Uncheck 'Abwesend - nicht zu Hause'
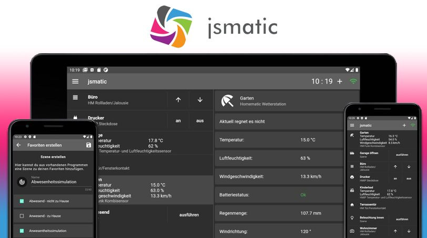This screenshot has height=238, width=427. point(22,201)
